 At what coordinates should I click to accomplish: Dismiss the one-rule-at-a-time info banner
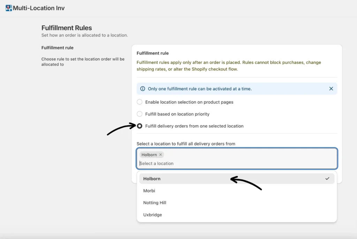pos(331,89)
